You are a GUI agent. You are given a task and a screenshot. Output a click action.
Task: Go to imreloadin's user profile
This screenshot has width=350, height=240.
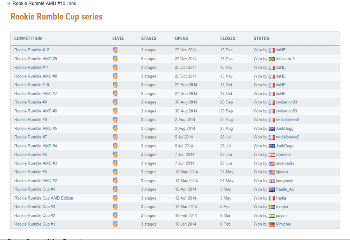coord(285,163)
